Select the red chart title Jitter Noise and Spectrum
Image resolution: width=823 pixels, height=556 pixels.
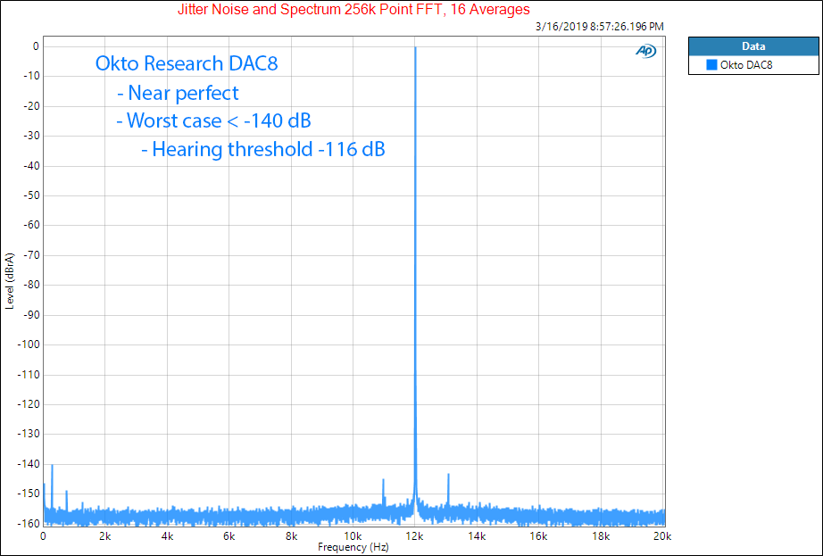[353, 10]
